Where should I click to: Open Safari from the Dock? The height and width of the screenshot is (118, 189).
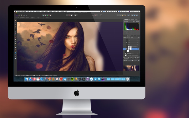pos(42,79)
